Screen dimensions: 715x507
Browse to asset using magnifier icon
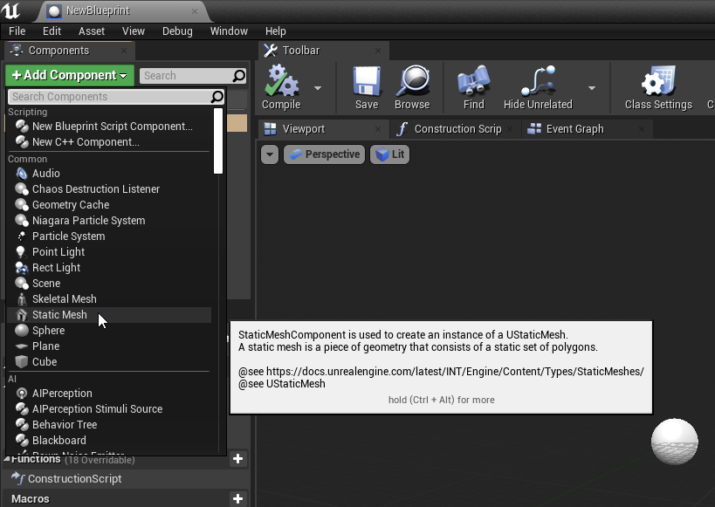(x=412, y=81)
